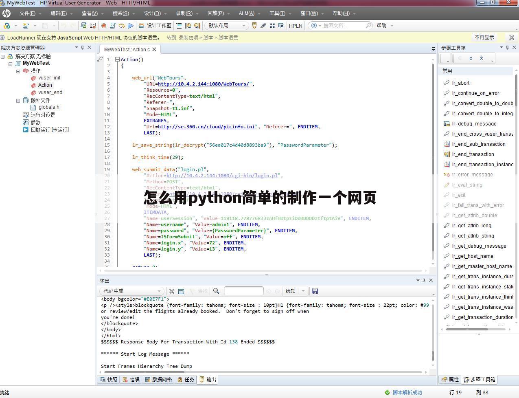Clear the output pane with the X icon
This screenshot has height=398, width=519.
172,291
